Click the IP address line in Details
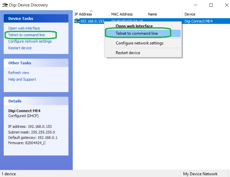Viewport: 230px width, 177px height. [30, 126]
